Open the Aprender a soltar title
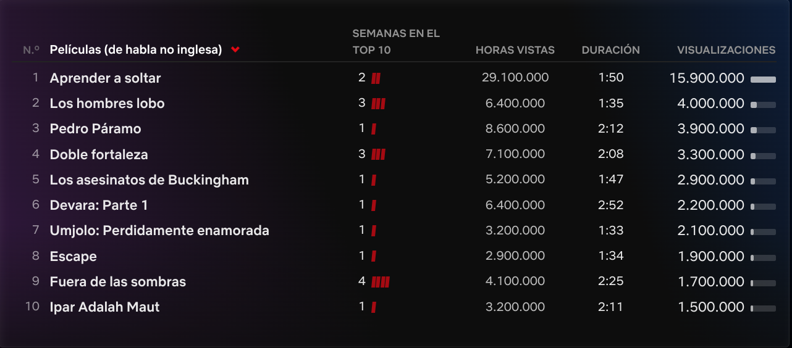Screen dimensions: 792x348 106,78
